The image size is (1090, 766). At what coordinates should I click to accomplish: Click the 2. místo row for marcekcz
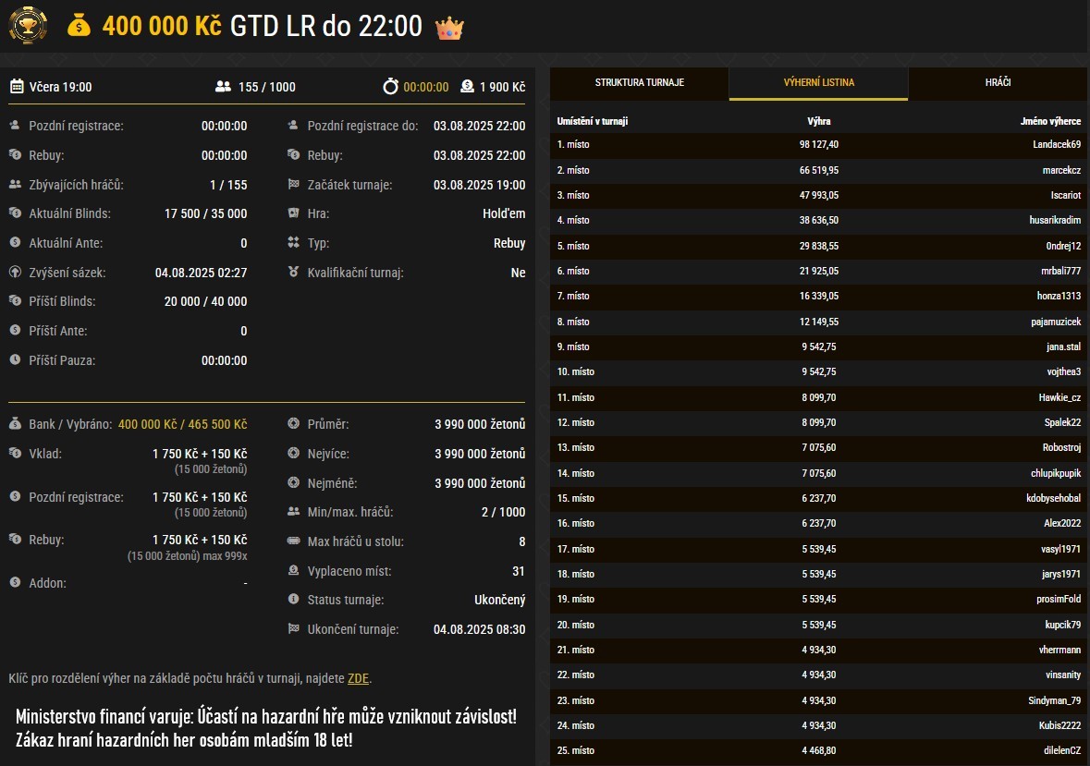tap(818, 170)
